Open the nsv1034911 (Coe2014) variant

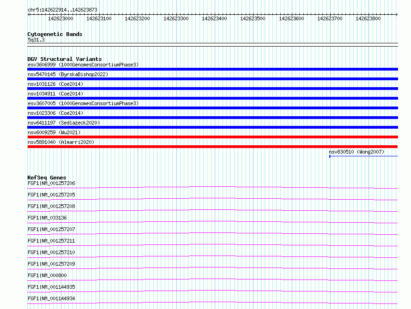(x=55, y=94)
